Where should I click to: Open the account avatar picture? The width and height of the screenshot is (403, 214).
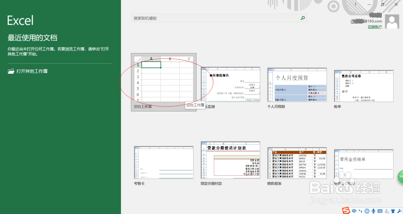tap(392, 21)
